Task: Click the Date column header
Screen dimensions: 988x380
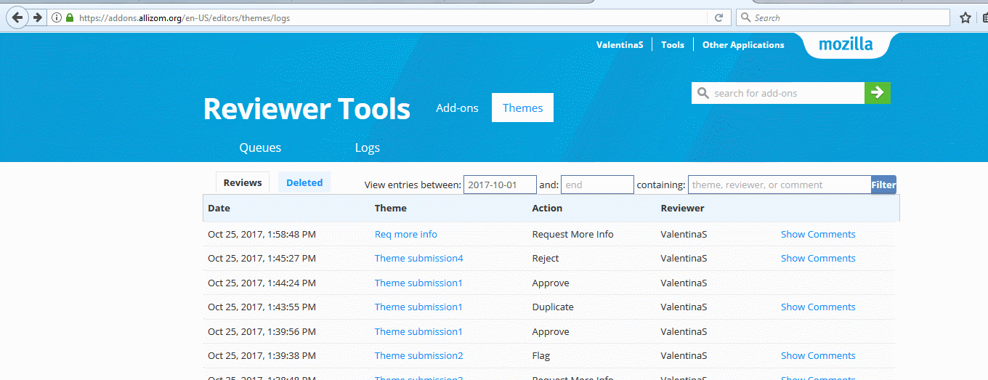Action: (219, 208)
